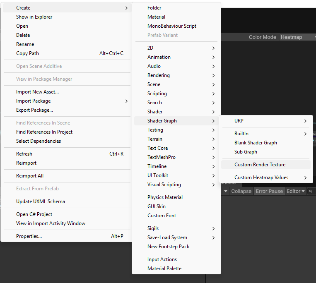Toggle Error Pause in the console
Image resolution: width=316 pixels, height=283 pixels.
[x=269, y=191]
